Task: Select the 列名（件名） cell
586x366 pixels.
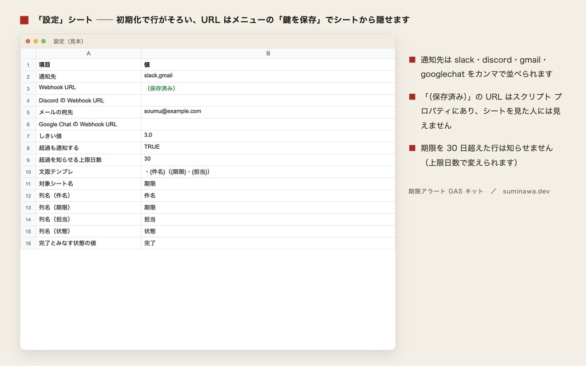Action: (x=89, y=196)
